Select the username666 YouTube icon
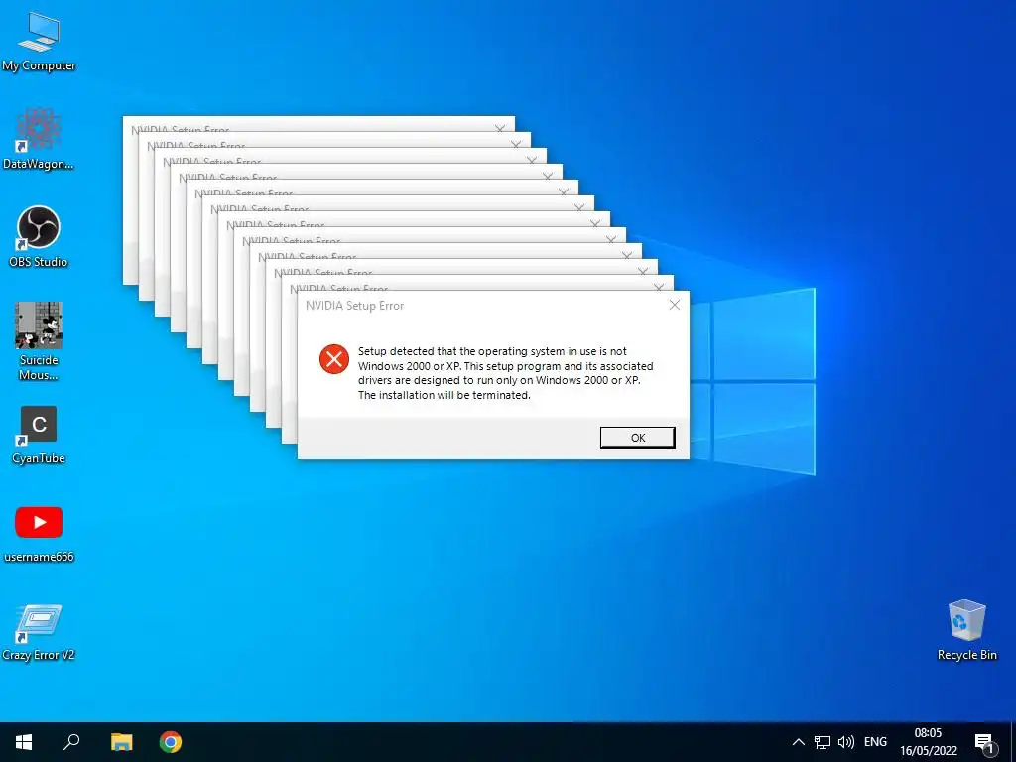 tap(39, 534)
